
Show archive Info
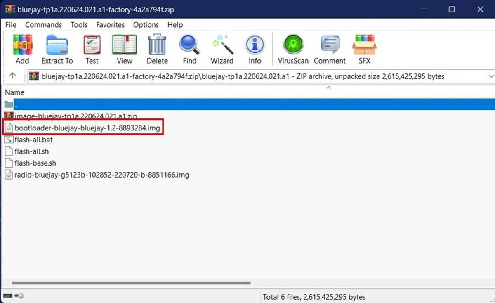tap(255, 49)
